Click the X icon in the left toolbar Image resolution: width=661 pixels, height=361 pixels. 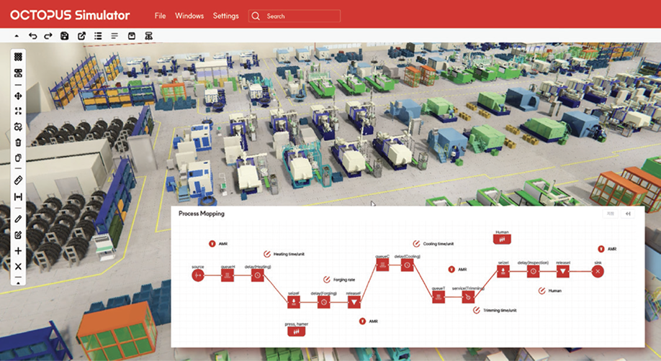pos(18,266)
